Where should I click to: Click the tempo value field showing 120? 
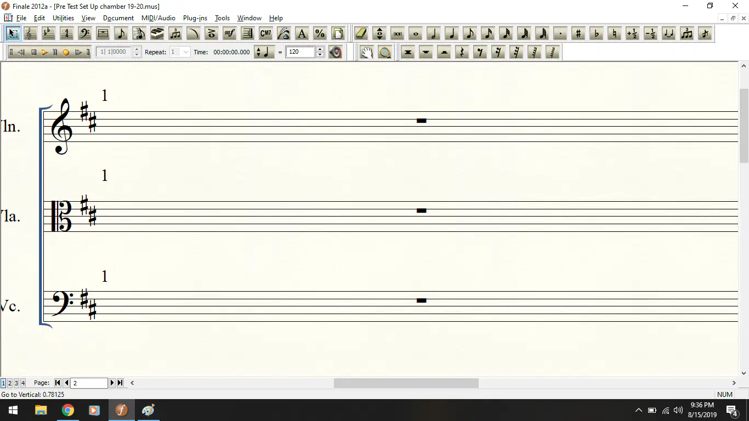click(300, 52)
